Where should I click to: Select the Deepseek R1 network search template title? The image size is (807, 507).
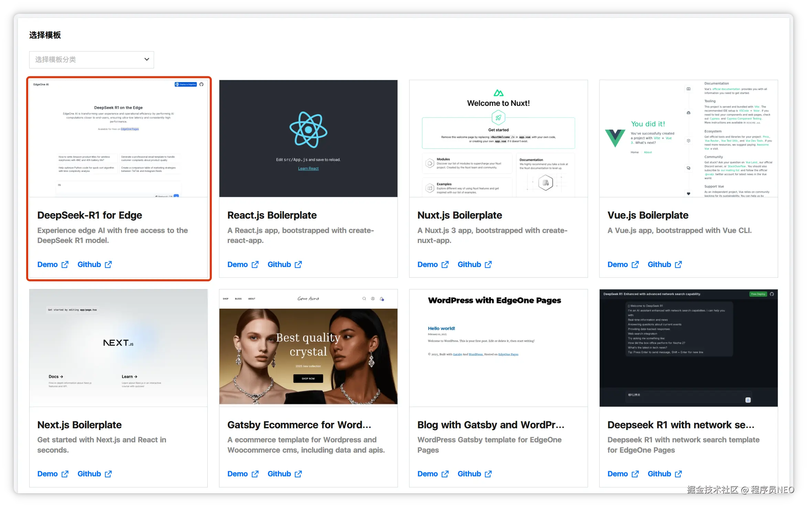(x=680, y=425)
